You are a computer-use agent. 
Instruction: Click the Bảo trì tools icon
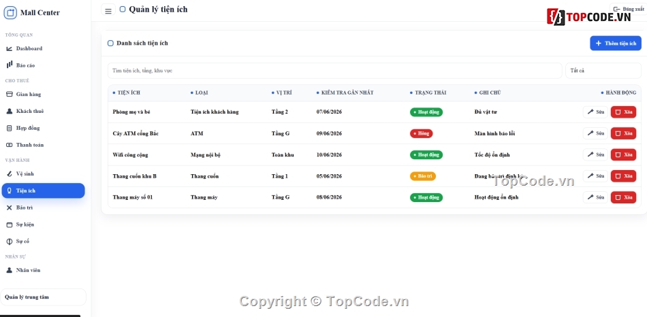tap(9, 207)
